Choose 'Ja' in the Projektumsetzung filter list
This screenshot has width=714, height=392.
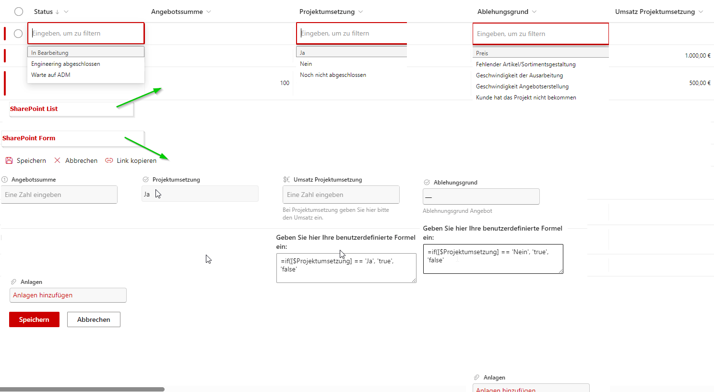pyautogui.click(x=352, y=52)
